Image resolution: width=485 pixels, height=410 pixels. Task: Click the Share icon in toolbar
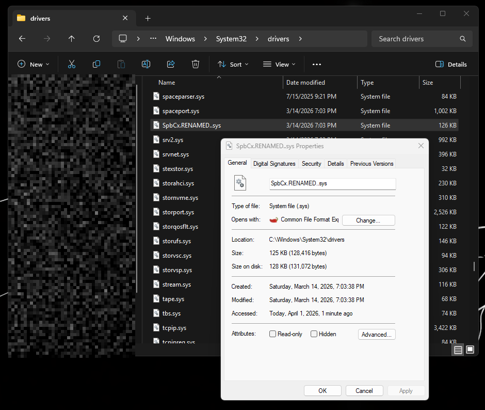point(171,64)
